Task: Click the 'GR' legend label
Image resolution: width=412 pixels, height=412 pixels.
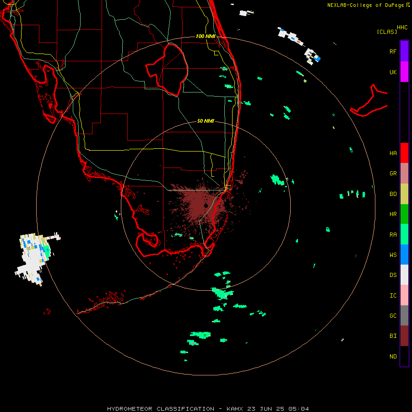Action: (x=393, y=173)
